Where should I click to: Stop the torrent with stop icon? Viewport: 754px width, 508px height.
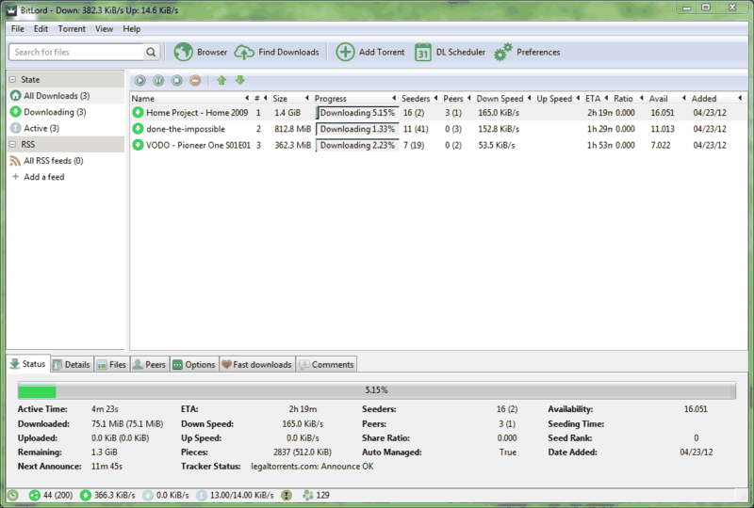(177, 81)
